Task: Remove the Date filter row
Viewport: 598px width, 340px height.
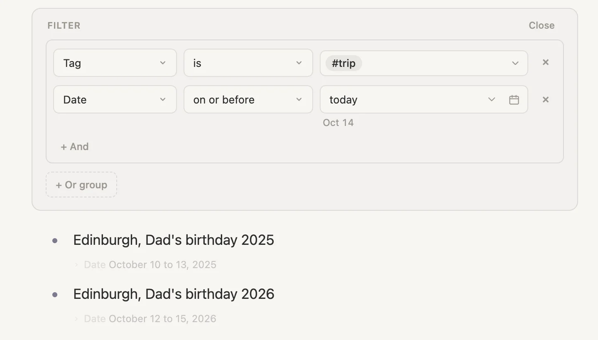Action: pyautogui.click(x=546, y=100)
